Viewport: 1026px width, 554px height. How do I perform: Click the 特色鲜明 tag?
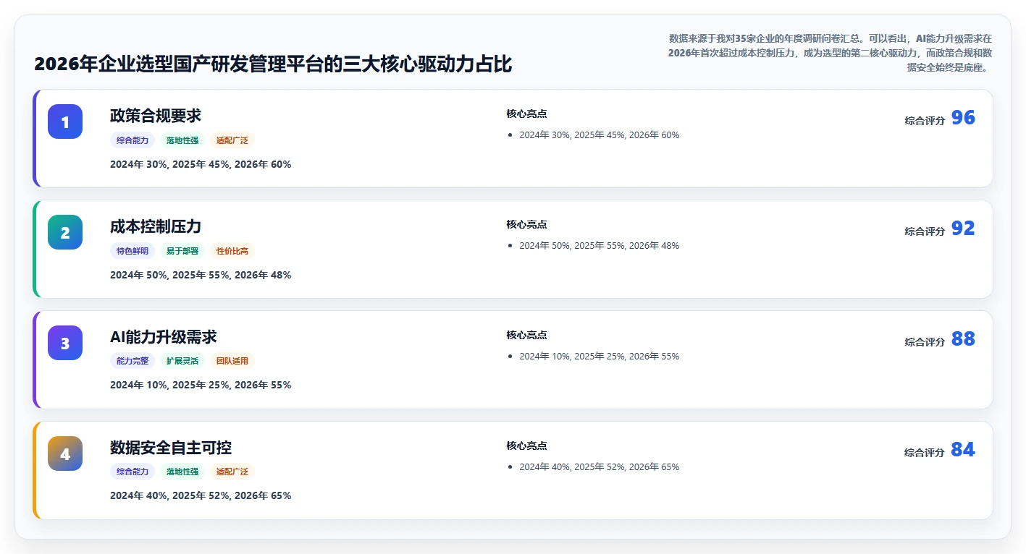coord(133,251)
